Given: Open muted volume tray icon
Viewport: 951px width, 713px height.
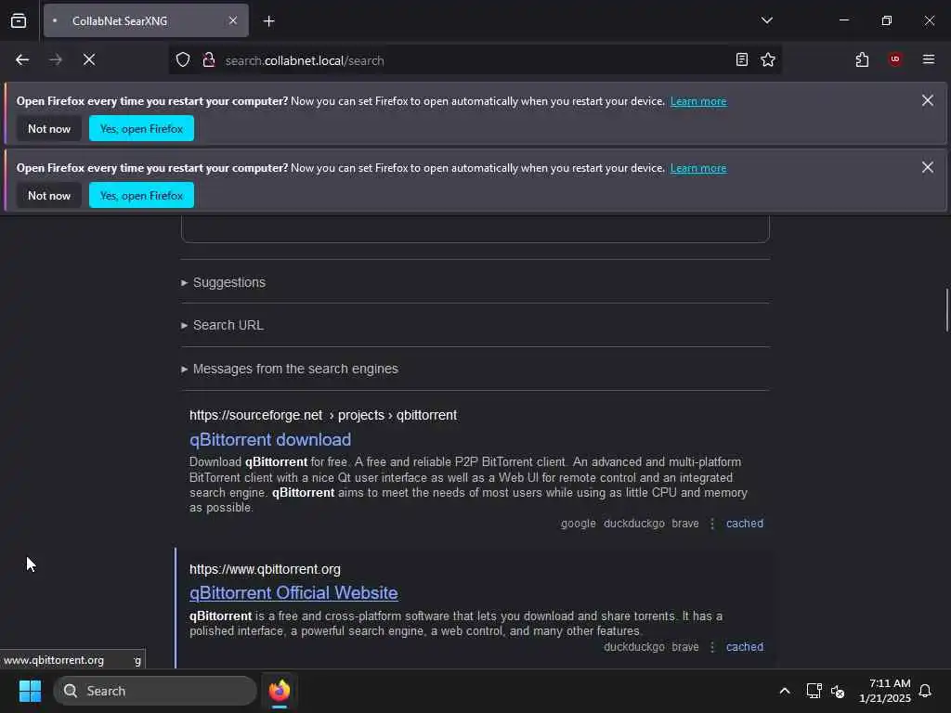Looking at the screenshot, I should (838, 691).
